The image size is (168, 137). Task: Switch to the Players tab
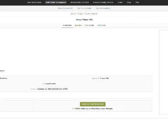(78, 25)
